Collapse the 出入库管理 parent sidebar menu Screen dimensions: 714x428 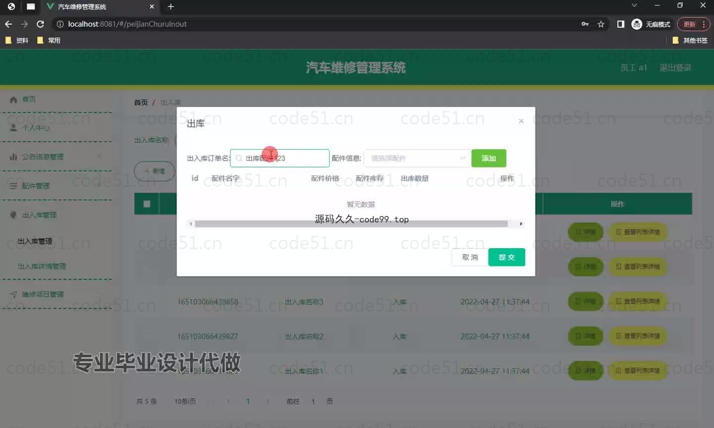coord(56,215)
